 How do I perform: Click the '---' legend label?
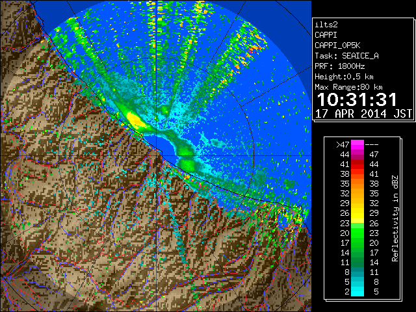[x=372, y=144]
